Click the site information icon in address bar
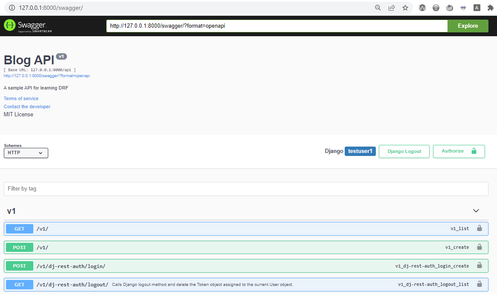The width and height of the screenshot is (497, 294). (12, 8)
